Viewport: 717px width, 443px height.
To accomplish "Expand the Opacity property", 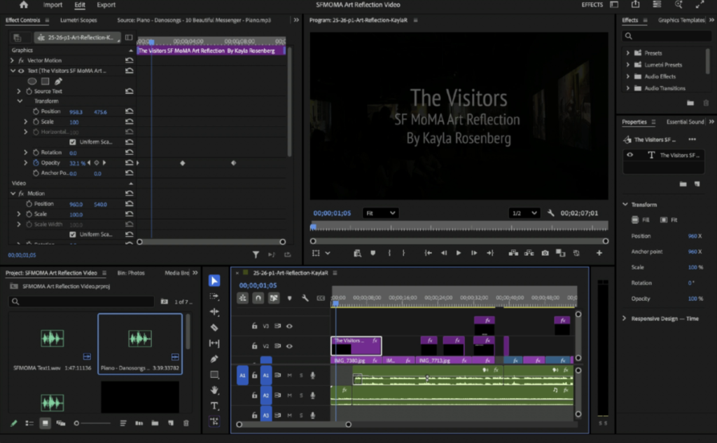I will [x=26, y=163].
